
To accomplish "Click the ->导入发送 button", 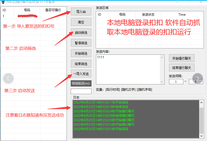I will click(81, 73).
